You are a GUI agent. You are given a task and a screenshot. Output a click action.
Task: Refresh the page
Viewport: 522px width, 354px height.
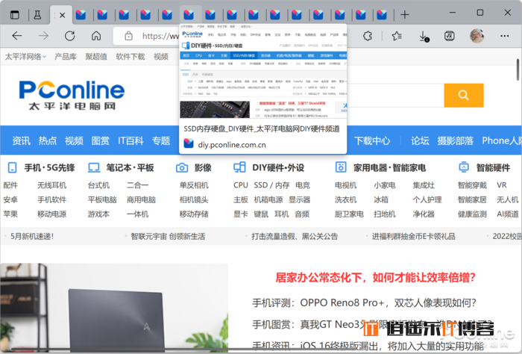point(69,36)
